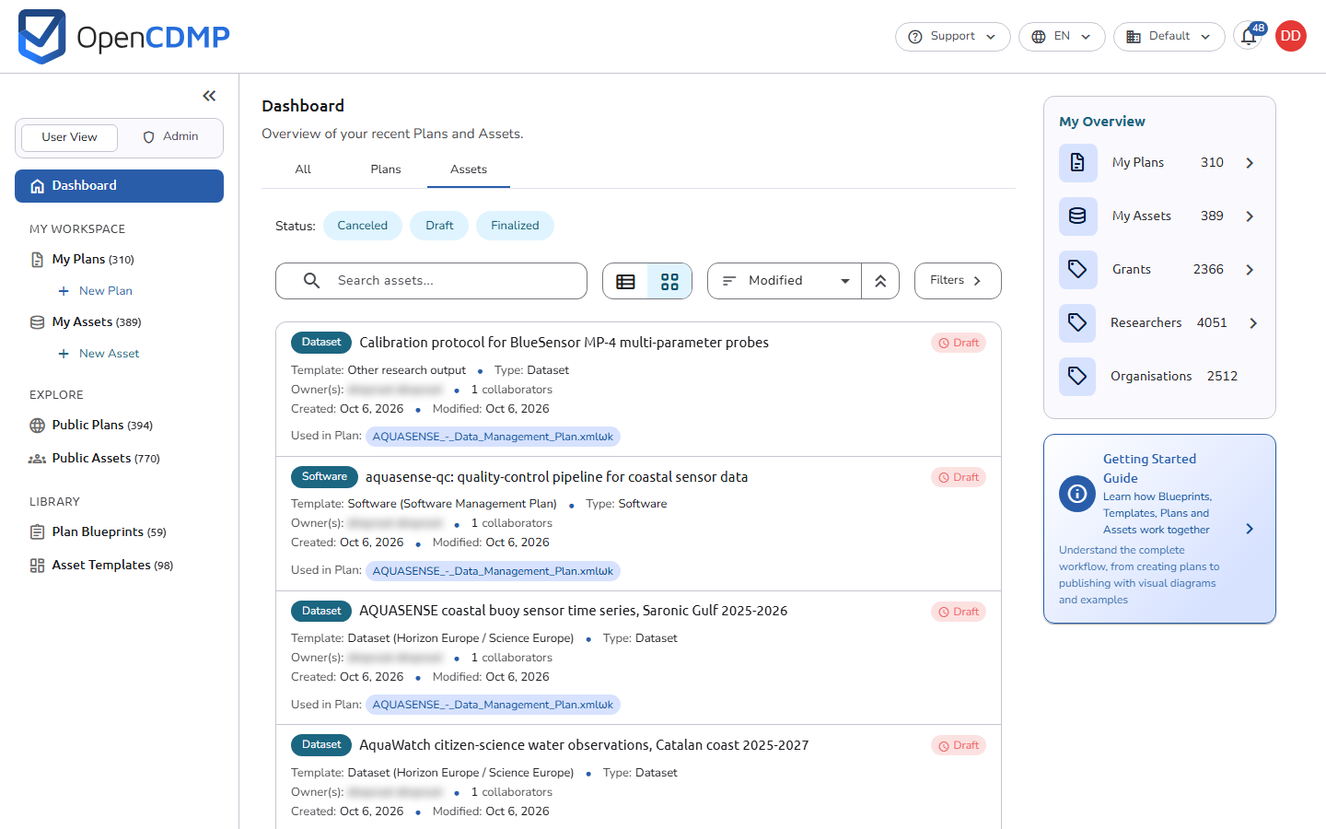This screenshot has height=829, width=1326.
Task: Click the plus icon beside New Asset
Action: point(64,354)
